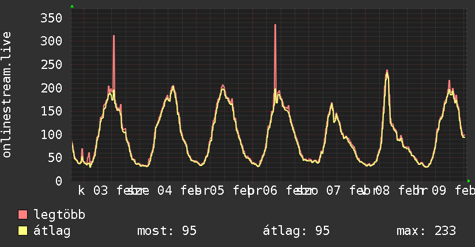Click the legtöbb legend label
This screenshot has width=475, height=247.
click(x=60, y=214)
